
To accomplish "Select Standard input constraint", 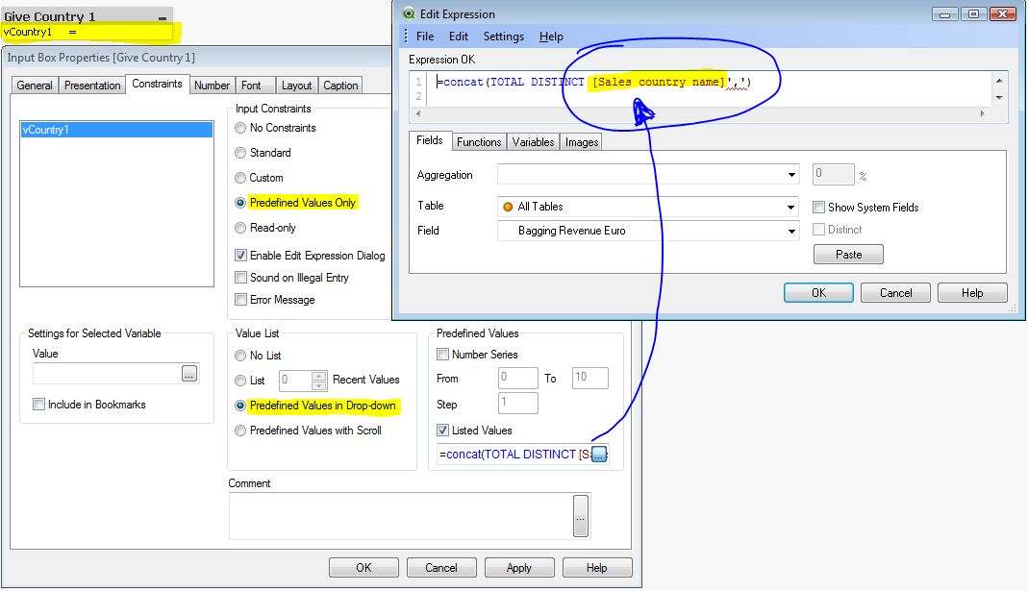I will (240, 153).
